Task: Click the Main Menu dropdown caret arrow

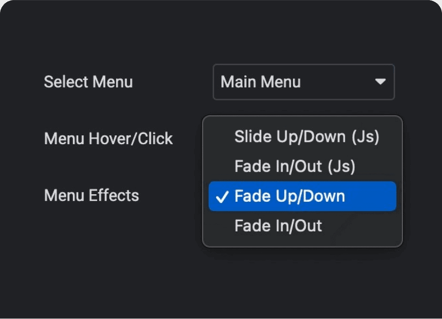Action: (380, 82)
